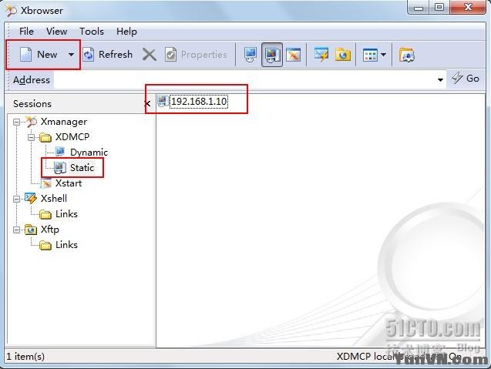Close the Xbrowser window
The width and height of the screenshot is (491, 369).
tap(468, 8)
